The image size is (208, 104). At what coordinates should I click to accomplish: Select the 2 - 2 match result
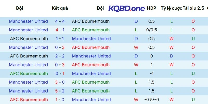[60, 56]
